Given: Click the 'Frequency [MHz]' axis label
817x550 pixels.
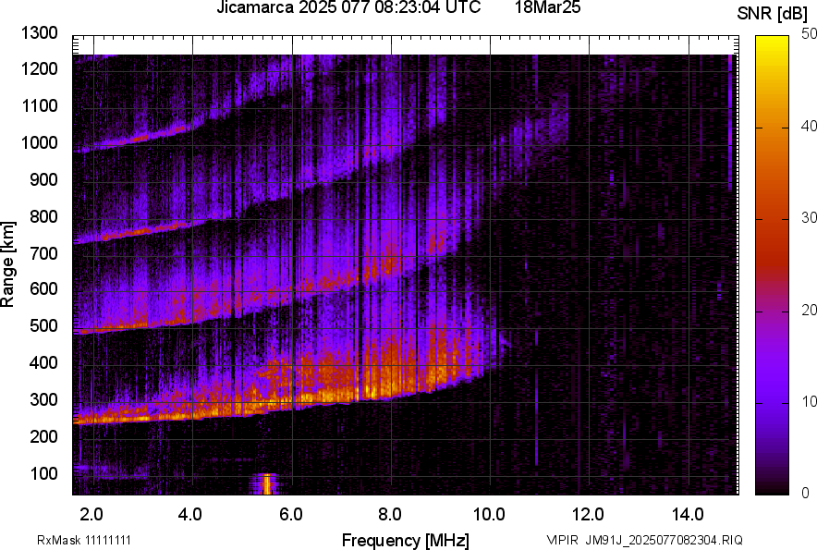Looking at the screenshot, I should pyautogui.click(x=406, y=540).
